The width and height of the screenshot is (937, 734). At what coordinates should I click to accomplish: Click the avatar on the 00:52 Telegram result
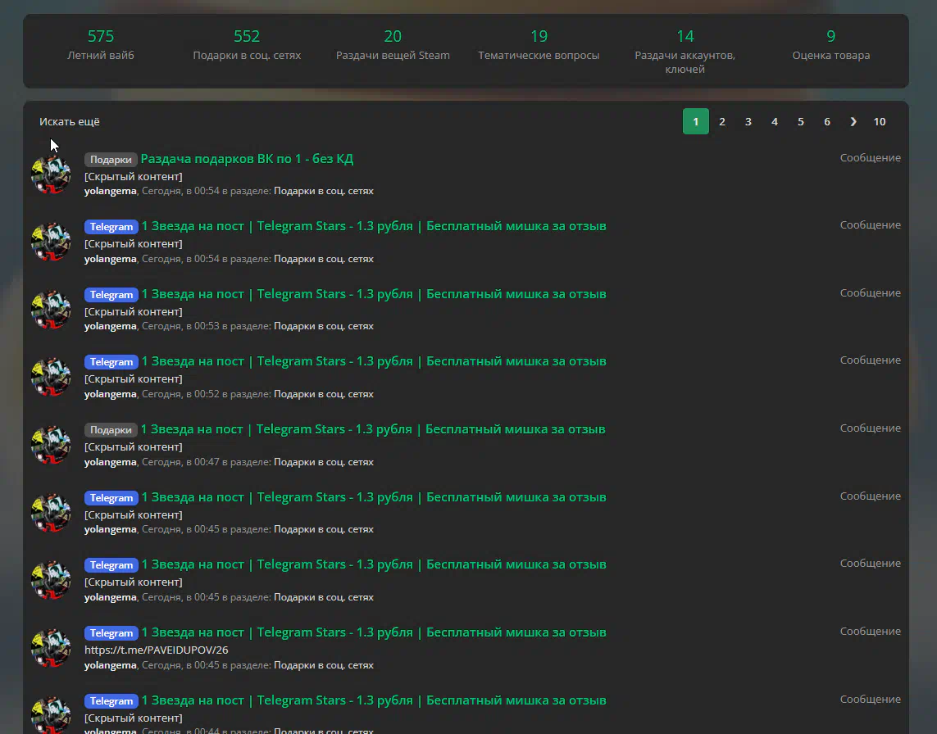click(51, 378)
